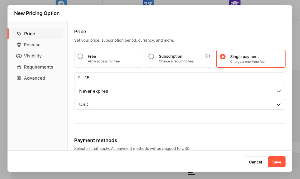Select the Free pricing radio button
This screenshot has width=300, height=179.
pos(80,56)
